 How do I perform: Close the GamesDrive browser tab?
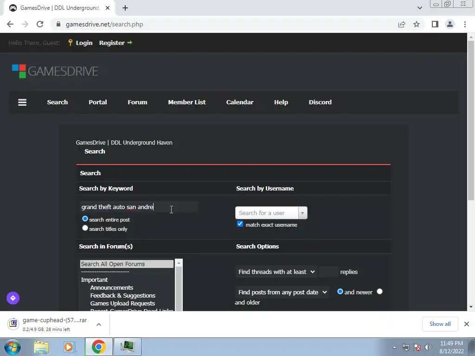(108, 8)
